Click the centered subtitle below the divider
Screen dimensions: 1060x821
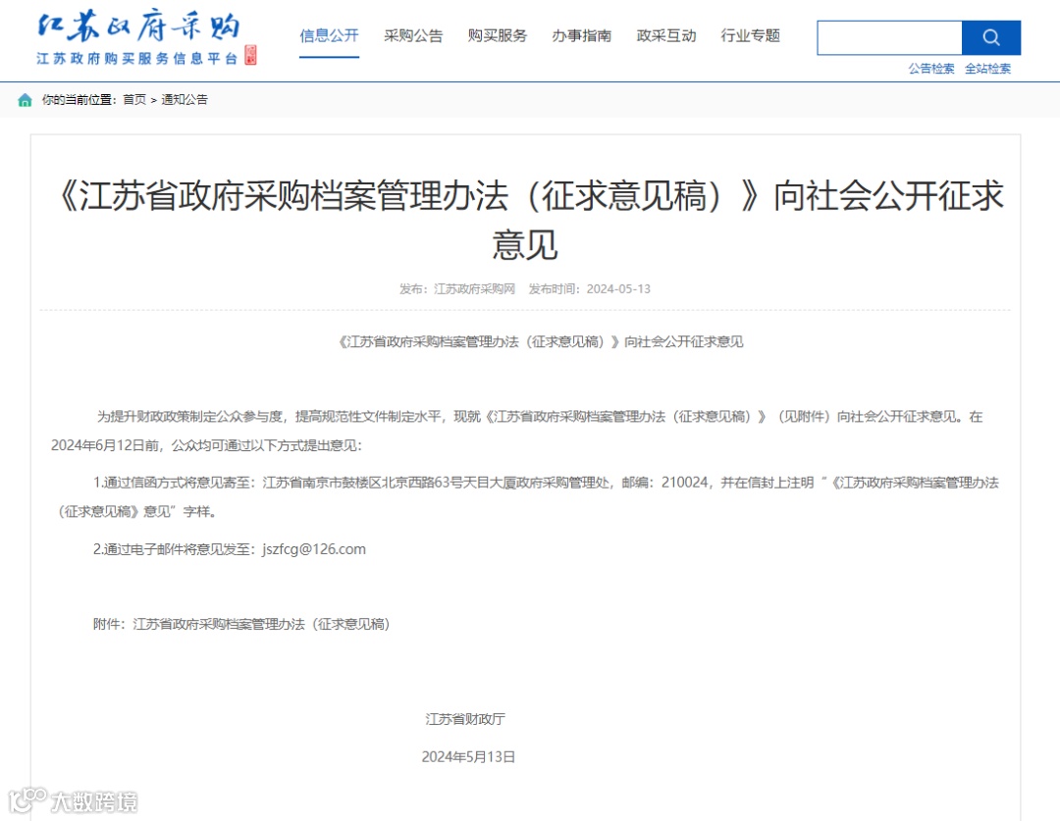[x=541, y=342]
